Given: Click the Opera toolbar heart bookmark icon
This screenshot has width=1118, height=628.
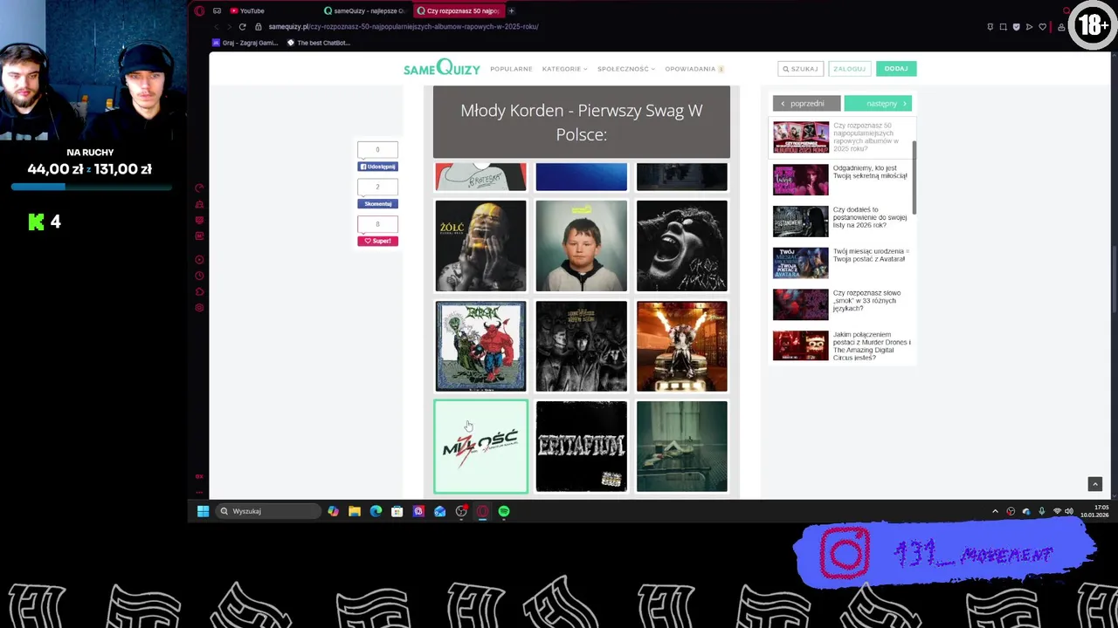Looking at the screenshot, I should click(1042, 27).
